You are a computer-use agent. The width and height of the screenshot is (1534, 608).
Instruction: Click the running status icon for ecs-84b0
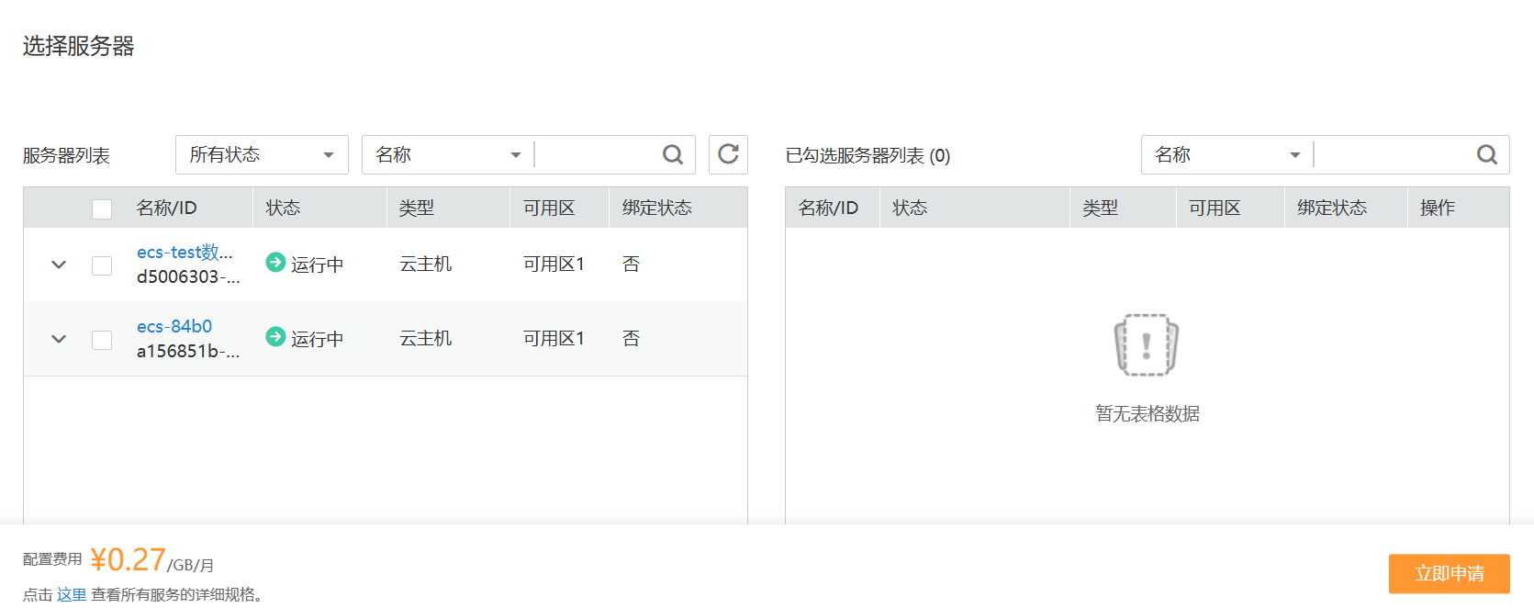click(275, 337)
